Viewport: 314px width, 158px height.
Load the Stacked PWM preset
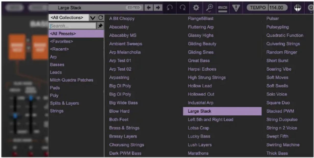pyautogui.click(x=280, y=111)
